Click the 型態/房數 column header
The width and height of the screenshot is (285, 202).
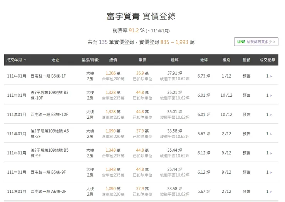point(90,60)
